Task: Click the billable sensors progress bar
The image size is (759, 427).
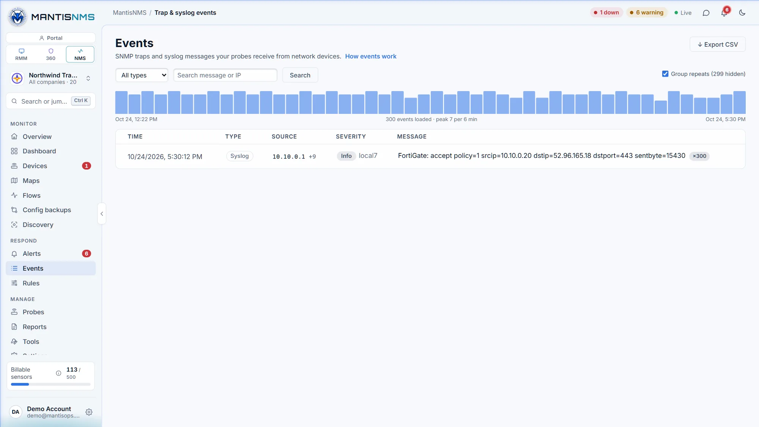Action: click(x=50, y=384)
